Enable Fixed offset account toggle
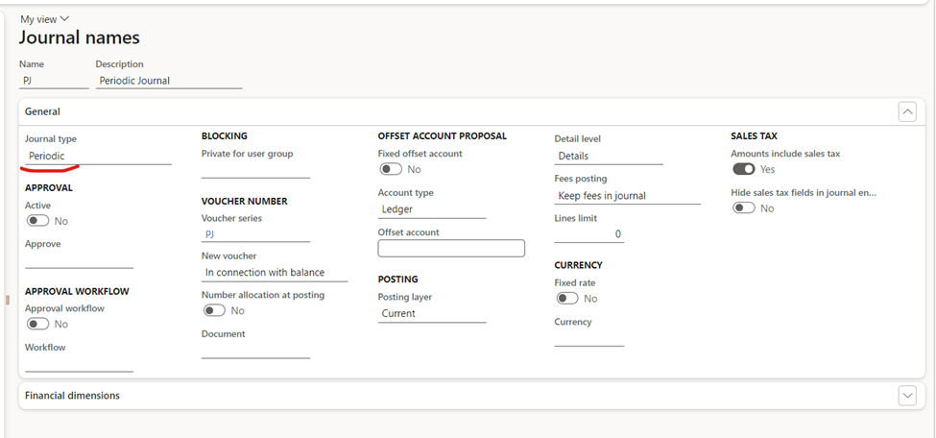The image size is (936, 438). pyautogui.click(x=391, y=170)
